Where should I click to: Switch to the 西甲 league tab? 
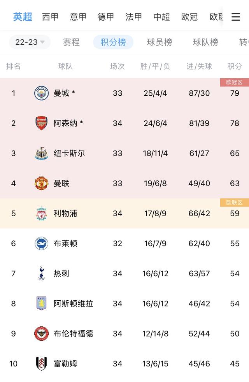50,17
